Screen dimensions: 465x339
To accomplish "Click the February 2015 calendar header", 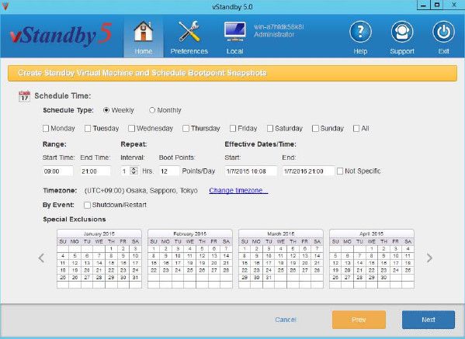I will 189,233.
